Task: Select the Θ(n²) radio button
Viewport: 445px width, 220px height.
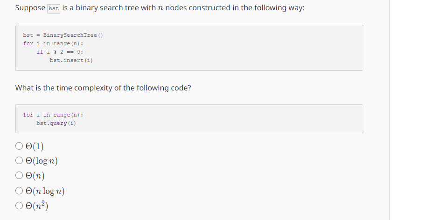Action: [19, 206]
